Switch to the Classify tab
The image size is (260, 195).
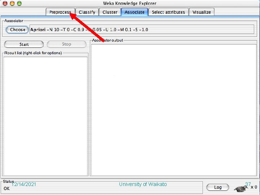click(87, 12)
